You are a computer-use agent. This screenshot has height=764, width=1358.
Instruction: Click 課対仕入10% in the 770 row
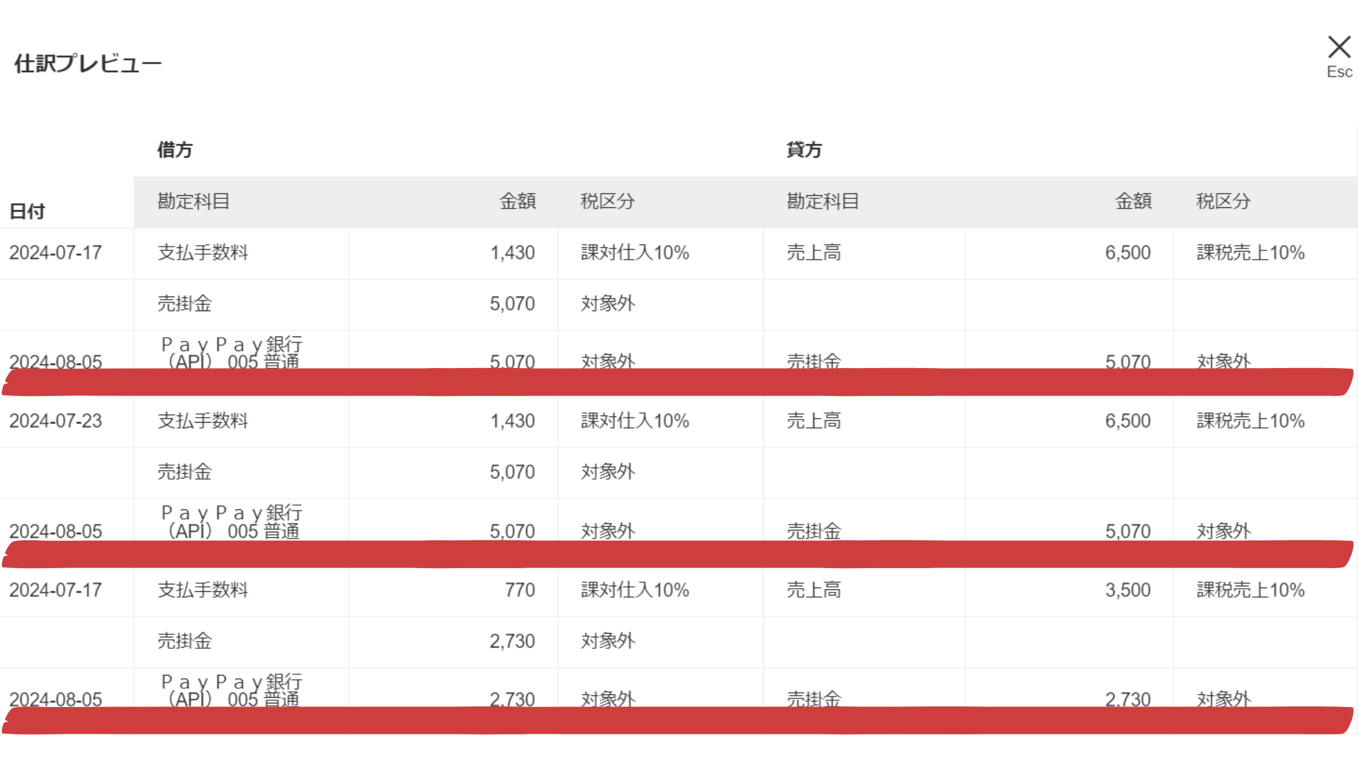point(635,590)
